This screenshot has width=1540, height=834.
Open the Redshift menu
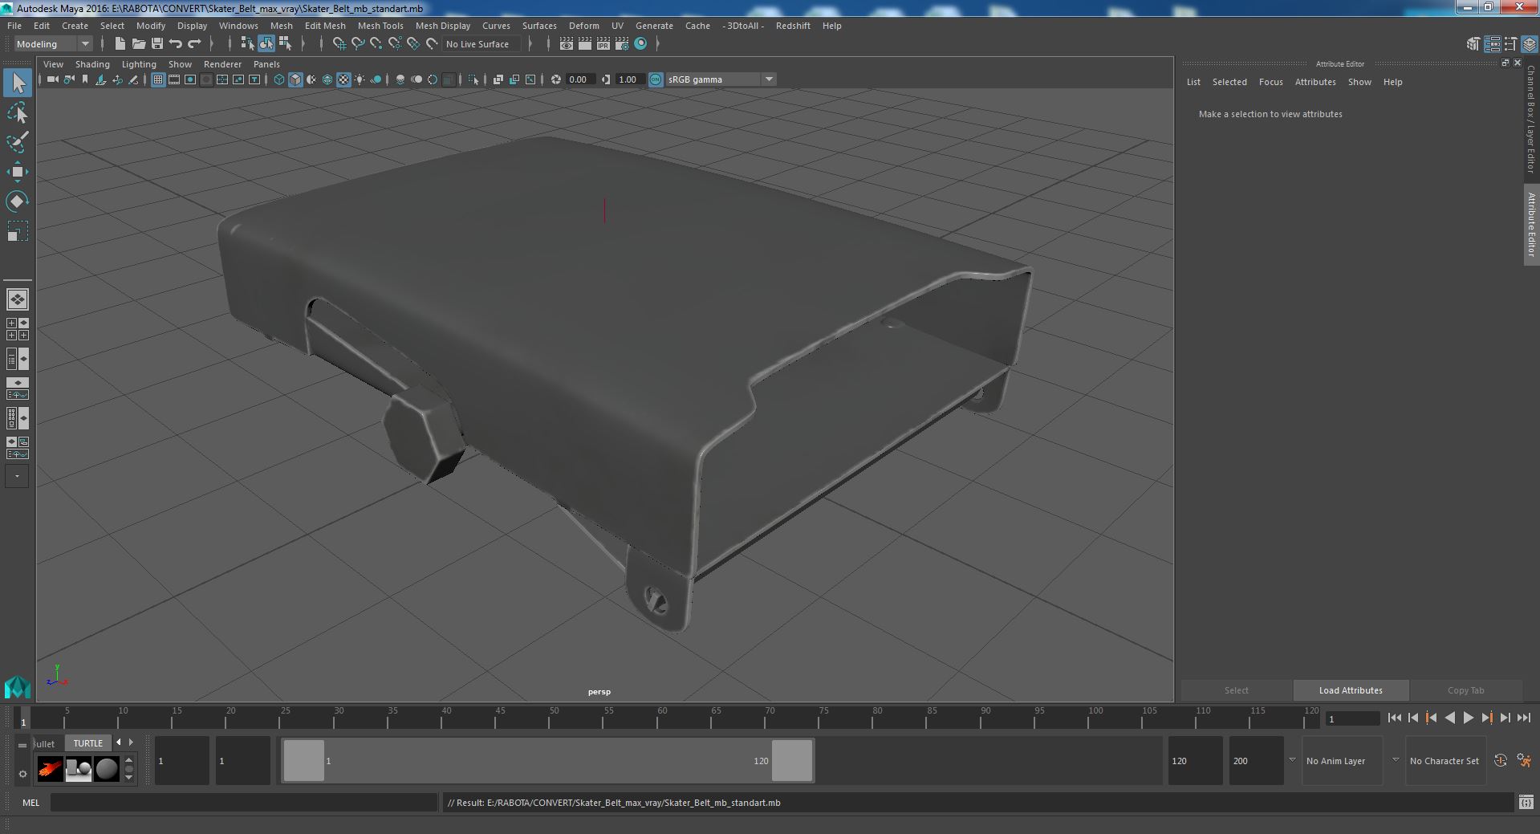[x=793, y=26]
